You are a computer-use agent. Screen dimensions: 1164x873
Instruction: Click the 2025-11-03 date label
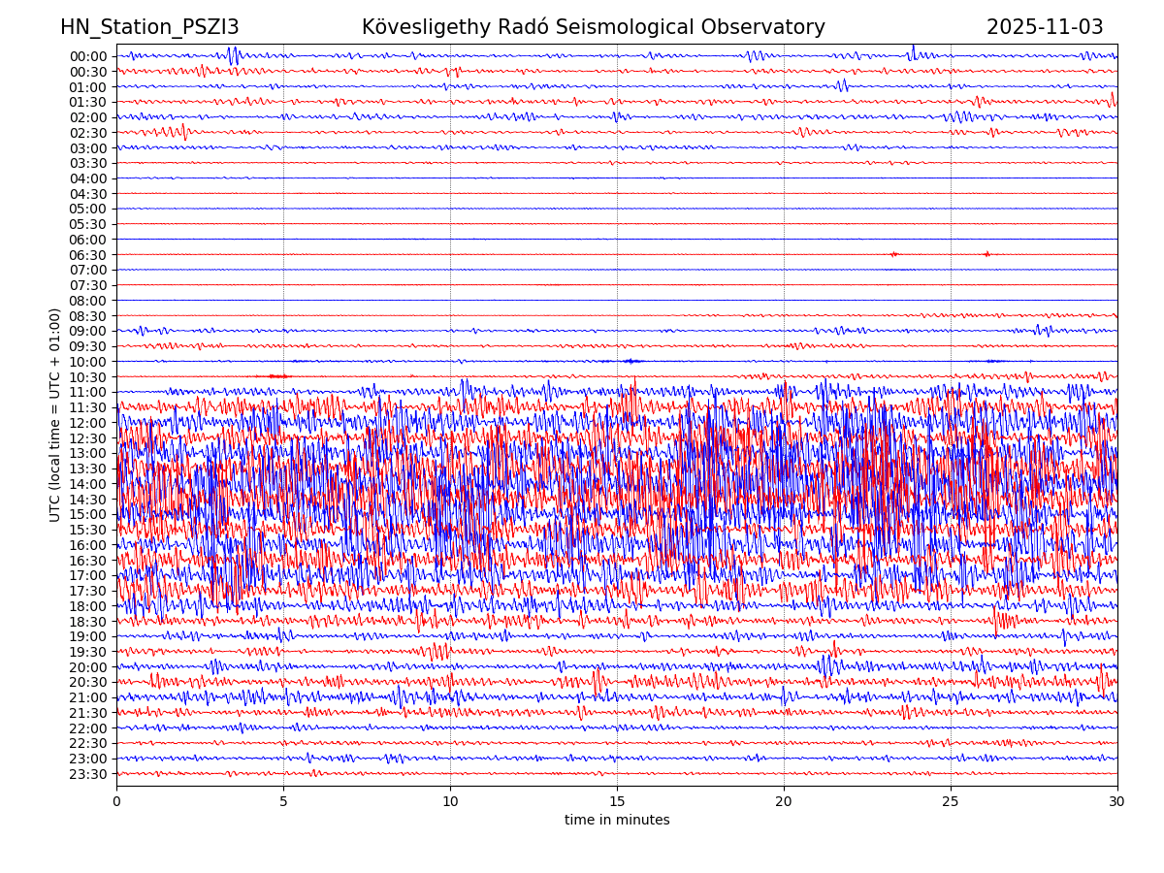coord(1045,28)
